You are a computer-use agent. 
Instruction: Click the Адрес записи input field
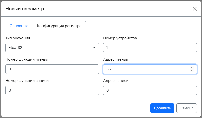click(150, 90)
